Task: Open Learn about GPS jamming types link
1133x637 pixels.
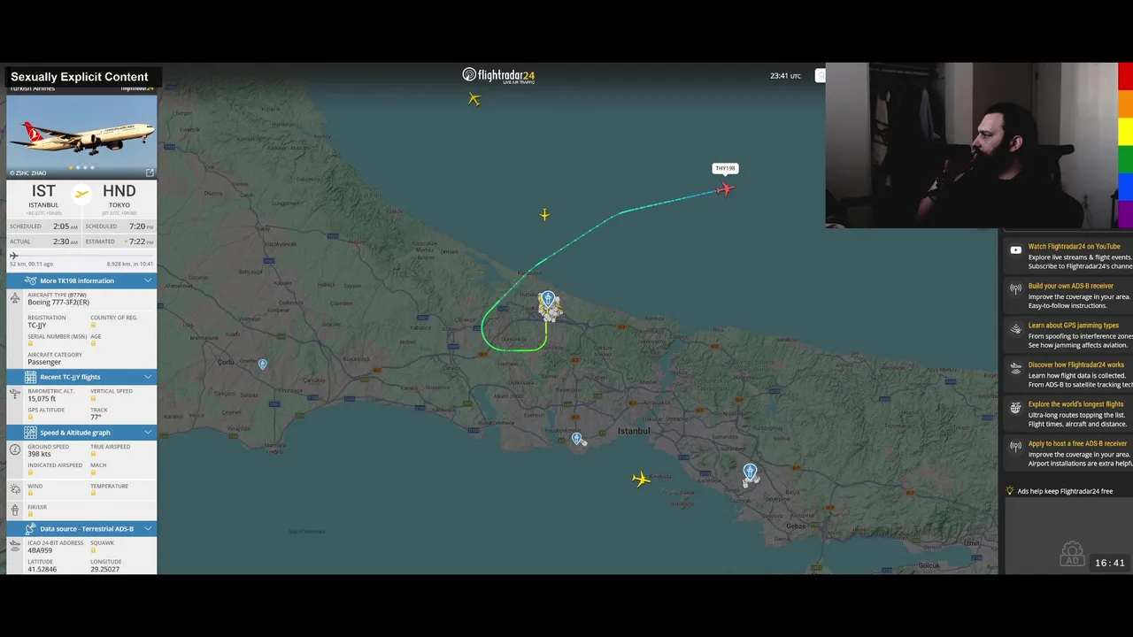Action: (1073, 326)
